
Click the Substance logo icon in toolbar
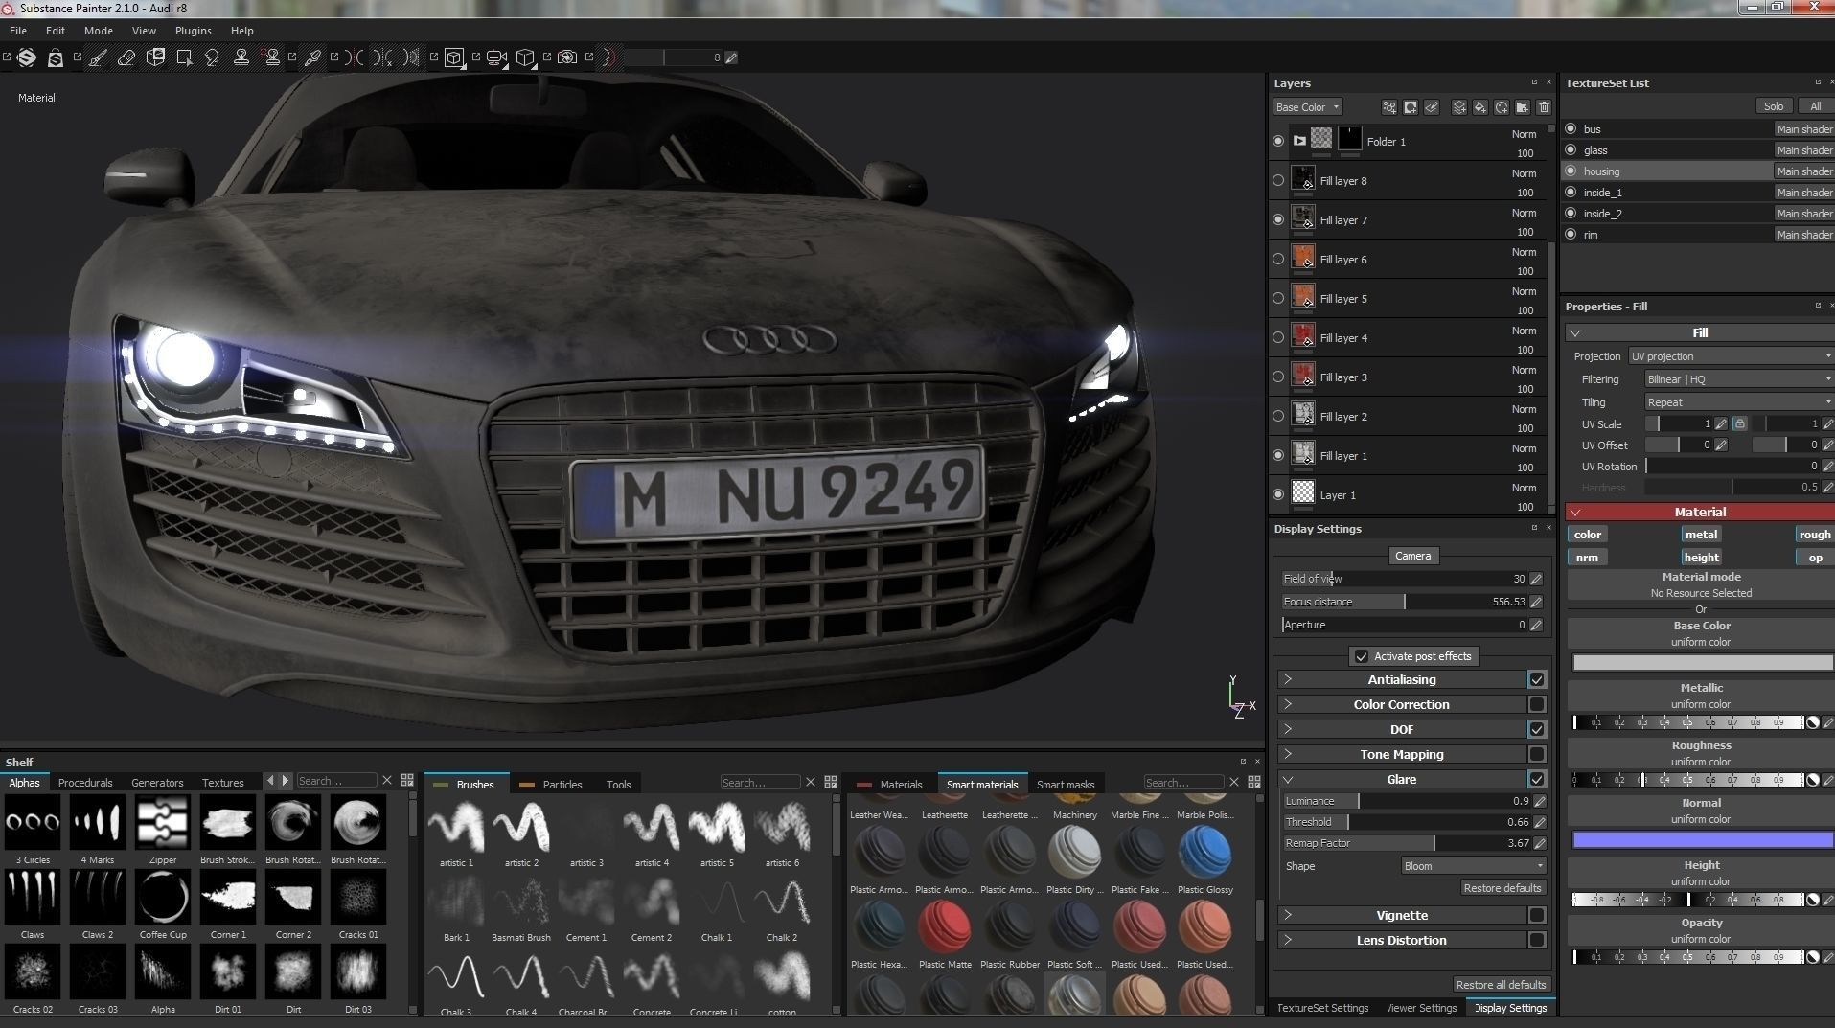[x=27, y=57]
